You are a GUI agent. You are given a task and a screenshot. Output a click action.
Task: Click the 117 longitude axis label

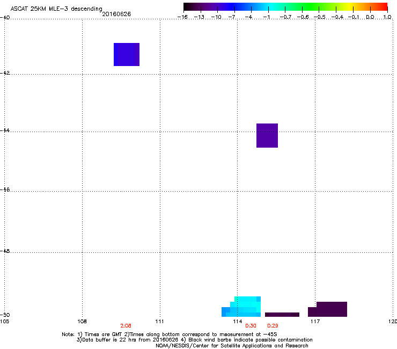315,322
